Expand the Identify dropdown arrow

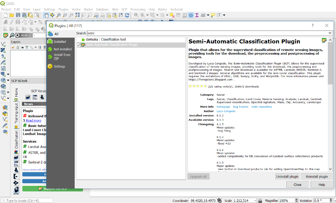(147, 15)
